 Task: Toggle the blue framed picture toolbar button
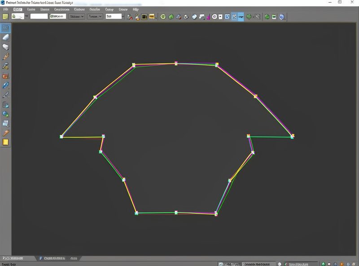click(x=227, y=17)
